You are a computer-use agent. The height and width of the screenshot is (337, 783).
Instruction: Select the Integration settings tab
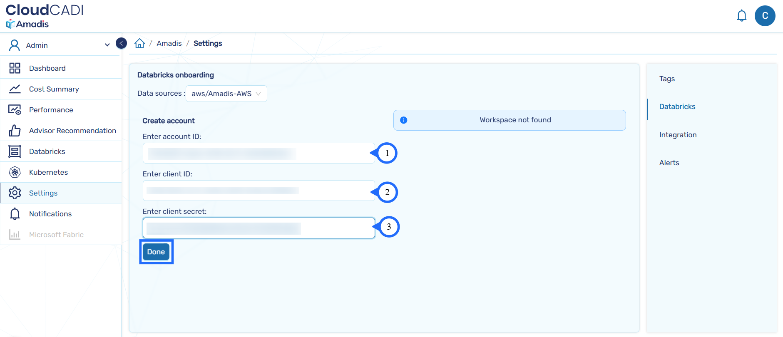678,135
